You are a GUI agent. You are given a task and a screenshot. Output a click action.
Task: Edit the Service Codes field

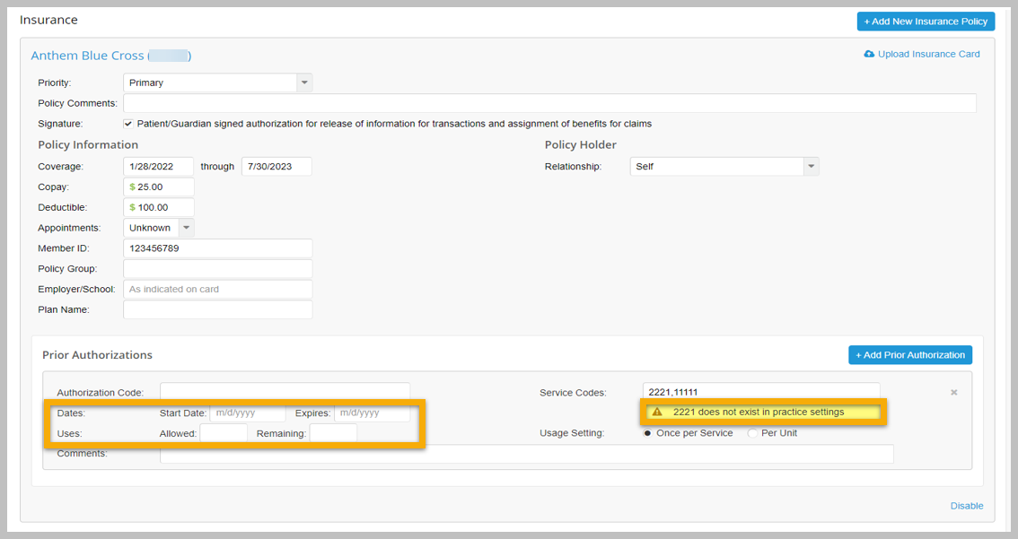760,392
